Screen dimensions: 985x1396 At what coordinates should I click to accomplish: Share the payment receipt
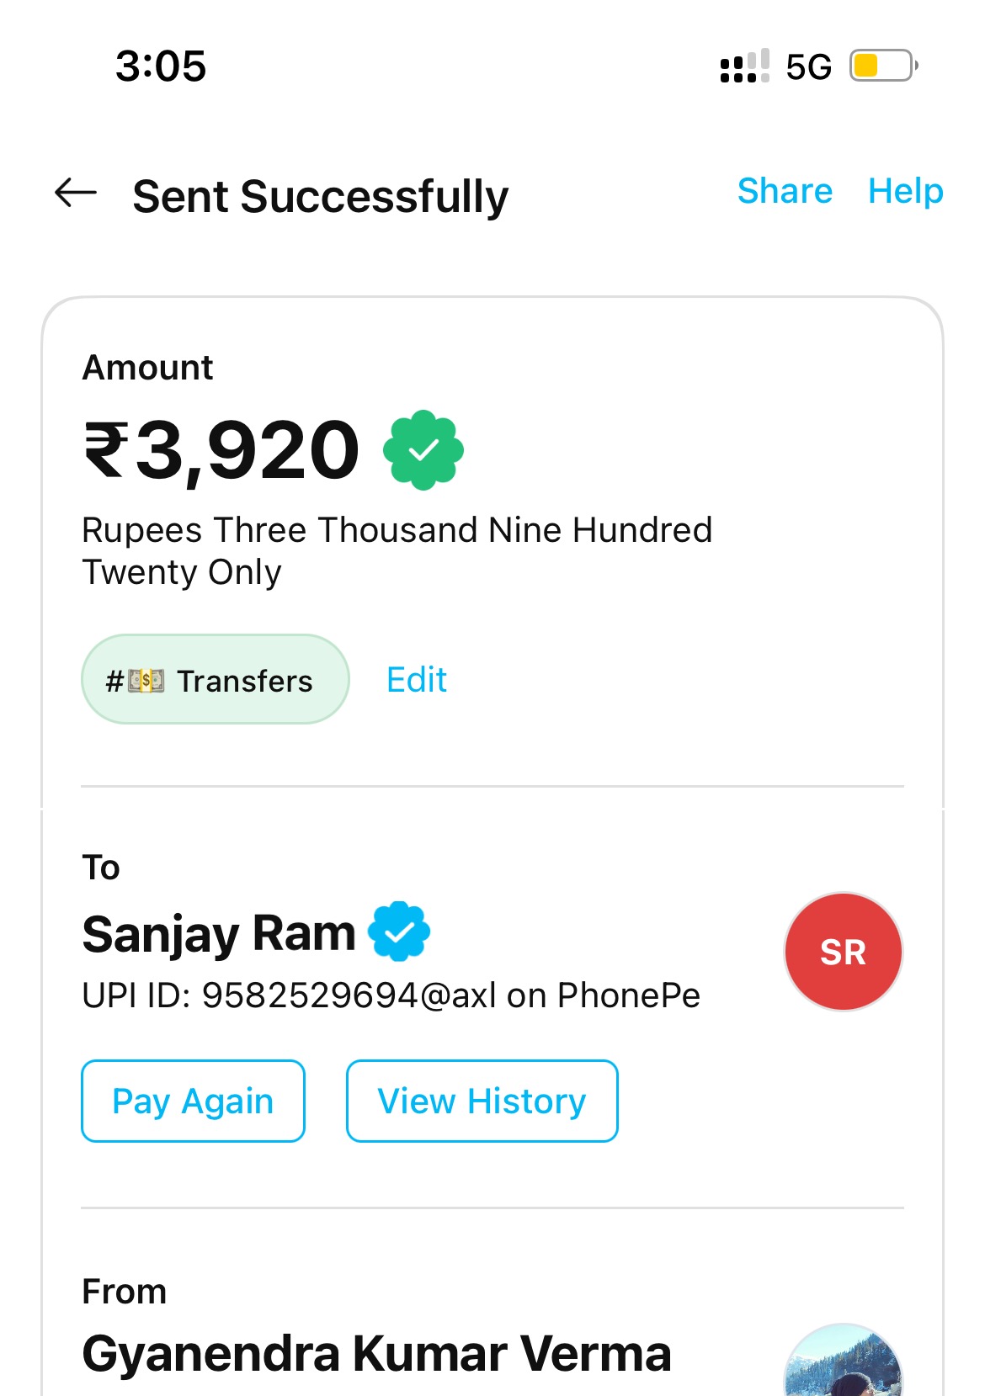785,191
